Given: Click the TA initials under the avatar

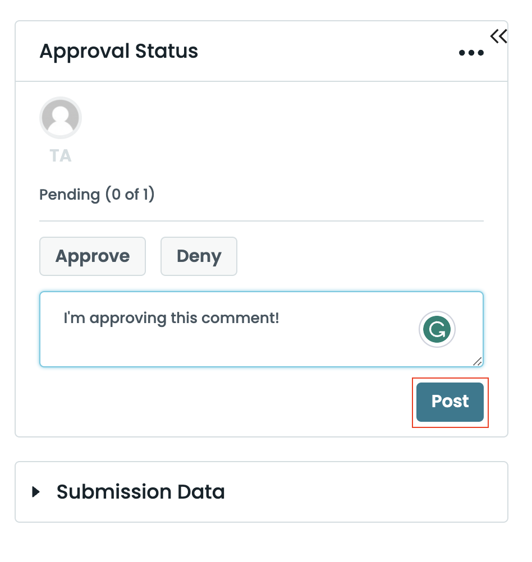Looking at the screenshot, I should pyautogui.click(x=61, y=155).
